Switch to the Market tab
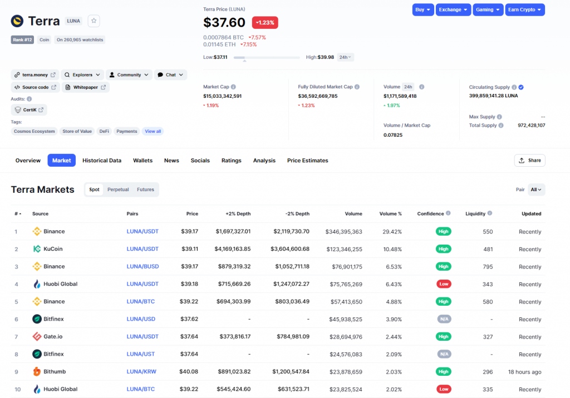Screen dimensions: 570x398 pyautogui.click(x=61, y=161)
